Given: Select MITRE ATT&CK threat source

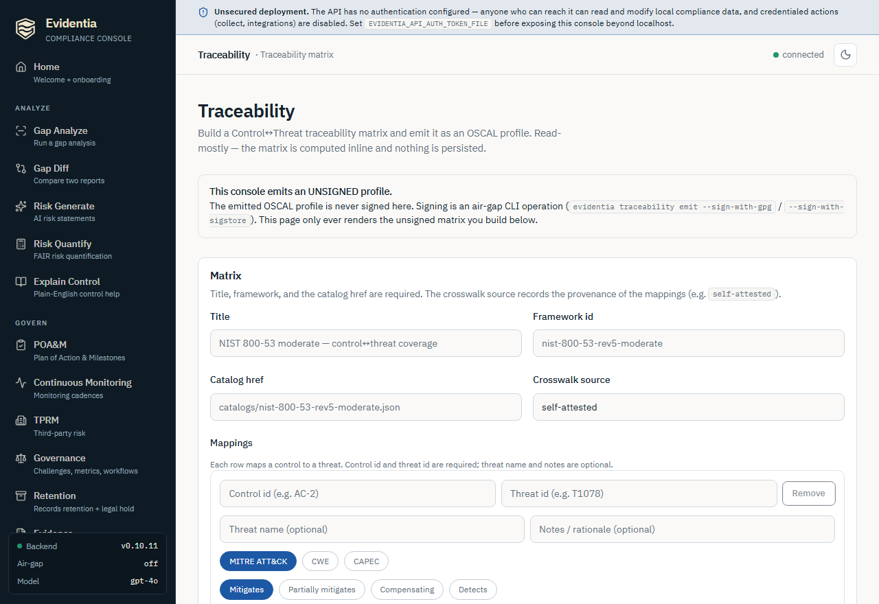Looking at the screenshot, I should click(258, 561).
